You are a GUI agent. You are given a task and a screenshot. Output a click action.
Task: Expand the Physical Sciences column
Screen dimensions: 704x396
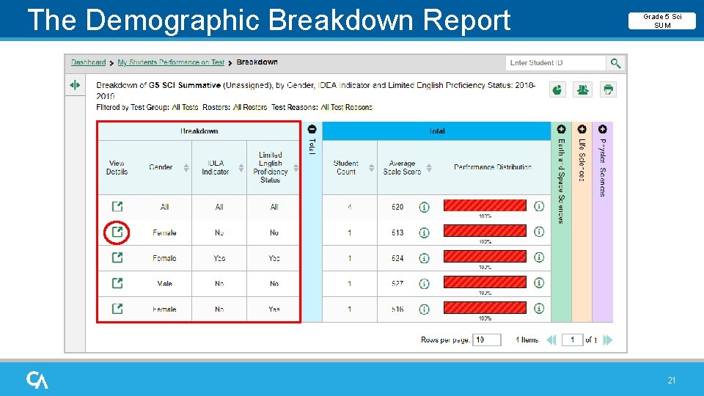603,129
